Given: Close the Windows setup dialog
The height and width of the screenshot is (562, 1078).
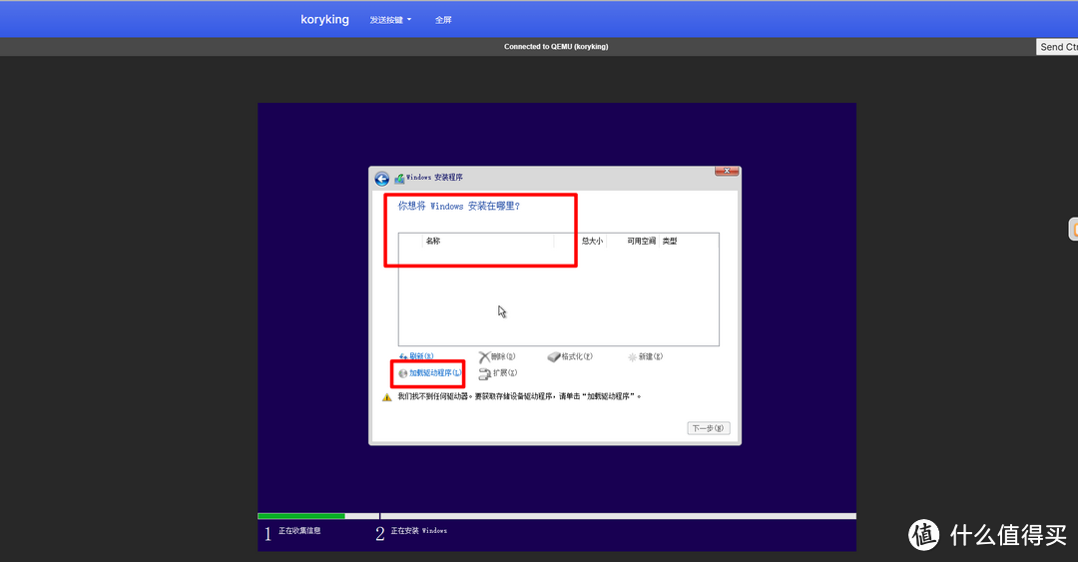Looking at the screenshot, I should 726,171.
